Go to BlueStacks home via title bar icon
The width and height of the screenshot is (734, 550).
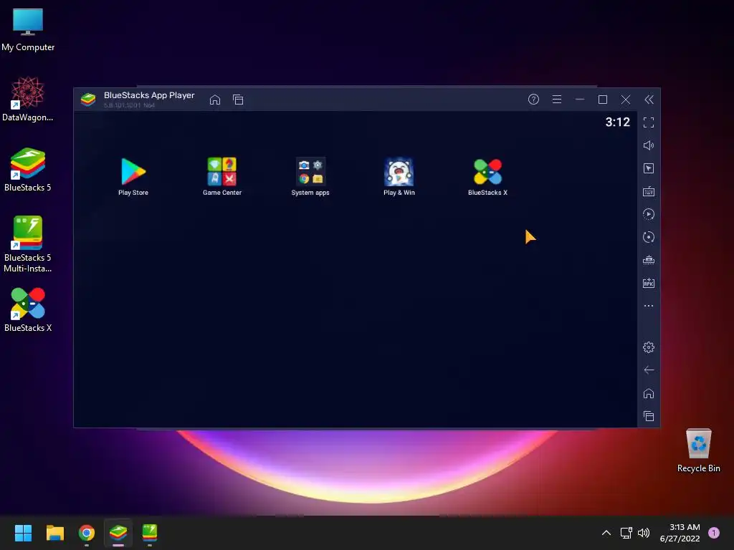pyautogui.click(x=215, y=100)
